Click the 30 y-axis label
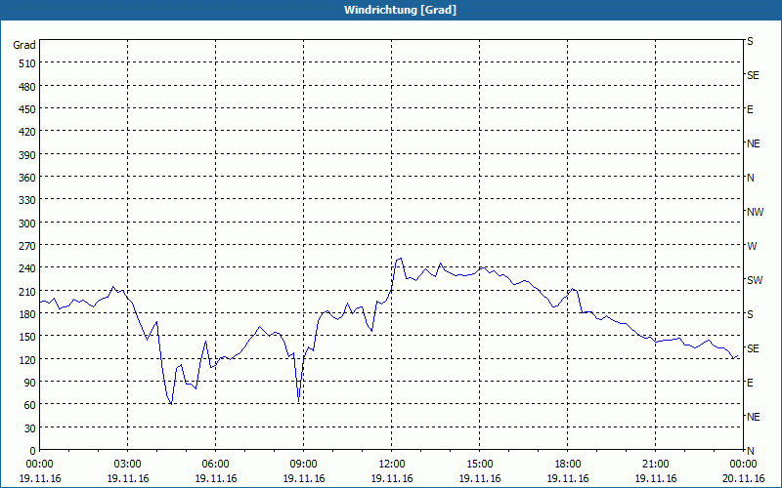Viewport: 782px width, 488px height. (x=30, y=428)
